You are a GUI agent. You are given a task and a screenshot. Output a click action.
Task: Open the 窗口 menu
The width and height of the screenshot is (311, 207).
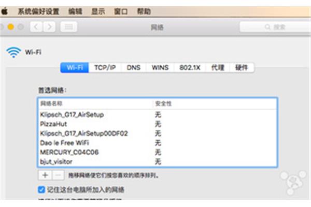point(121,11)
